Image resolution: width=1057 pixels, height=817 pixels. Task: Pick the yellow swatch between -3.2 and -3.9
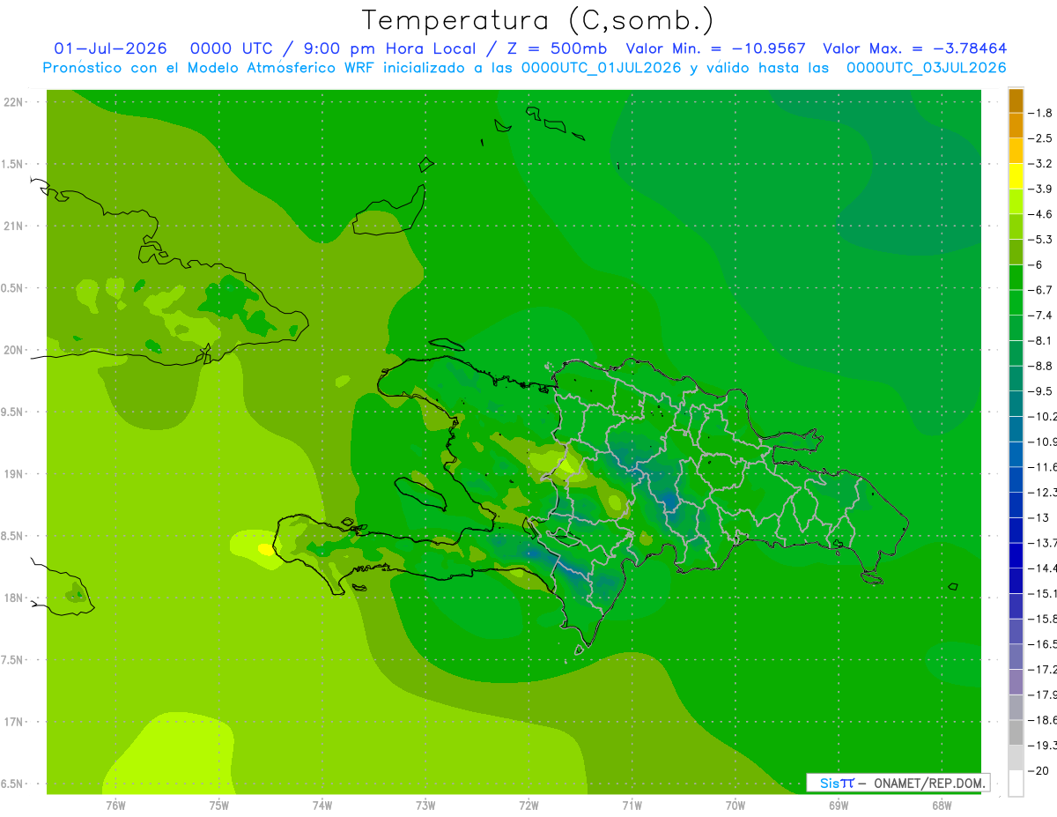click(1016, 176)
